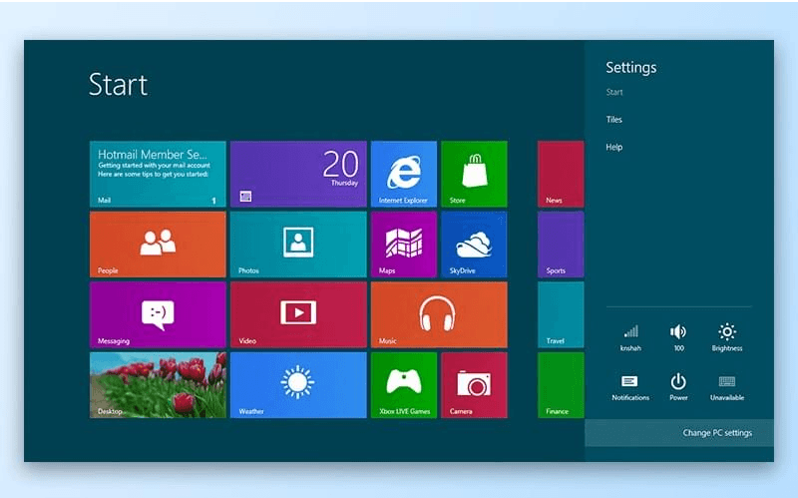Open the News tile
Image resolution: width=798 pixels, height=498 pixels.
point(561,174)
